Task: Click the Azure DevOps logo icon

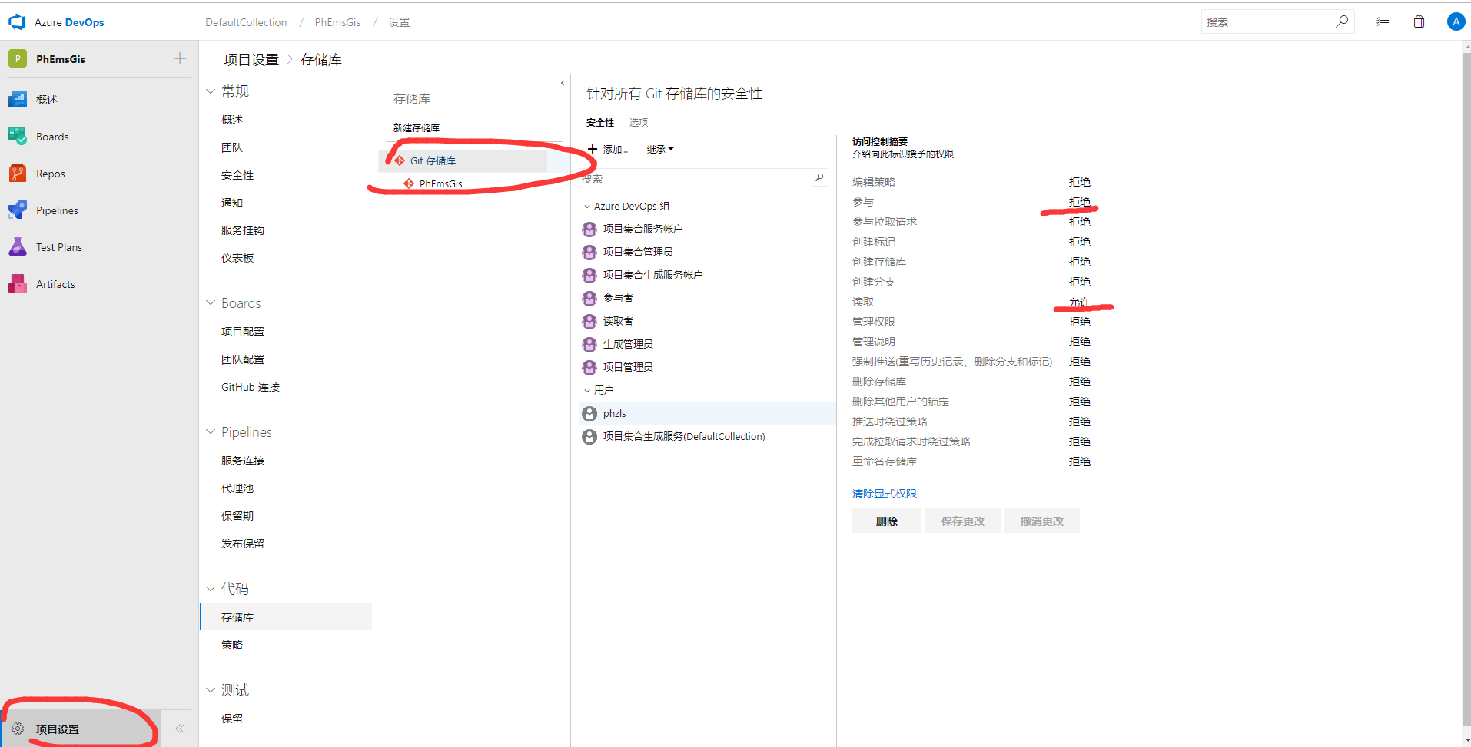Action: coord(17,22)
